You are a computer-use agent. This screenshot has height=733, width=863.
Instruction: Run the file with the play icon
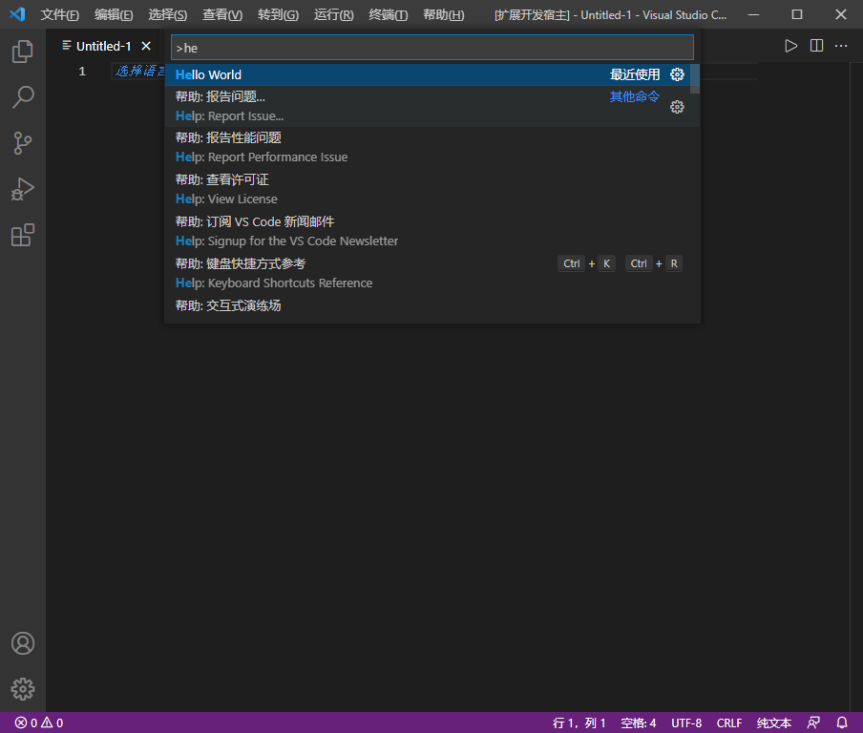[x=790, y=46]
